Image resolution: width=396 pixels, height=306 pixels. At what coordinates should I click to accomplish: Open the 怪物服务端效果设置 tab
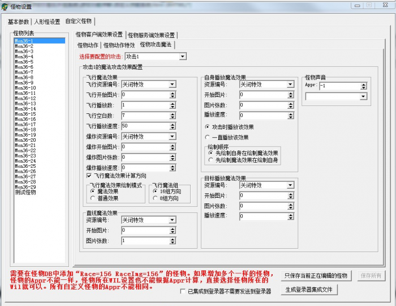click(x=151, y=35)
